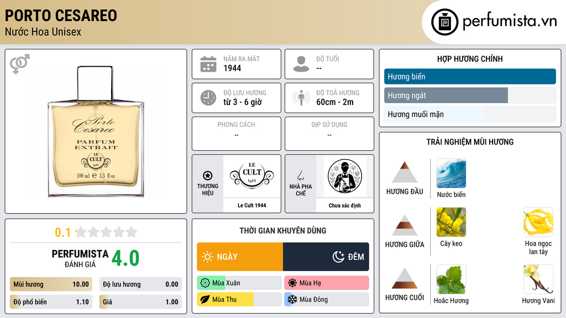Screen dimensions: 566x318
Task: Click the Độ lưu hương 0.00 score bar
Action: pyautogui.click(x=140, y=284)
